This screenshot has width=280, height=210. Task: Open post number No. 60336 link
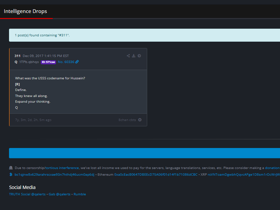click(66, 62)
